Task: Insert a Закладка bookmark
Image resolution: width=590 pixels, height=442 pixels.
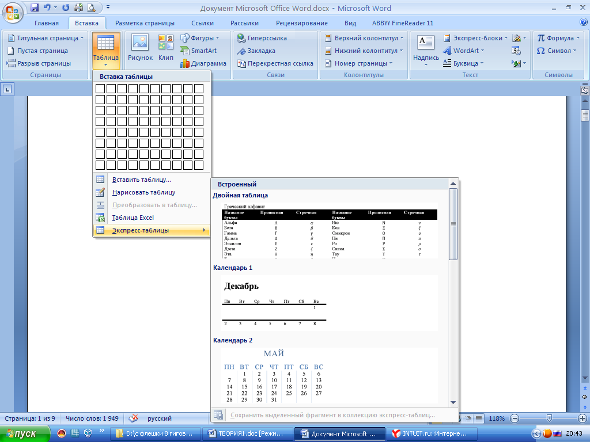Action: (256, 51)
